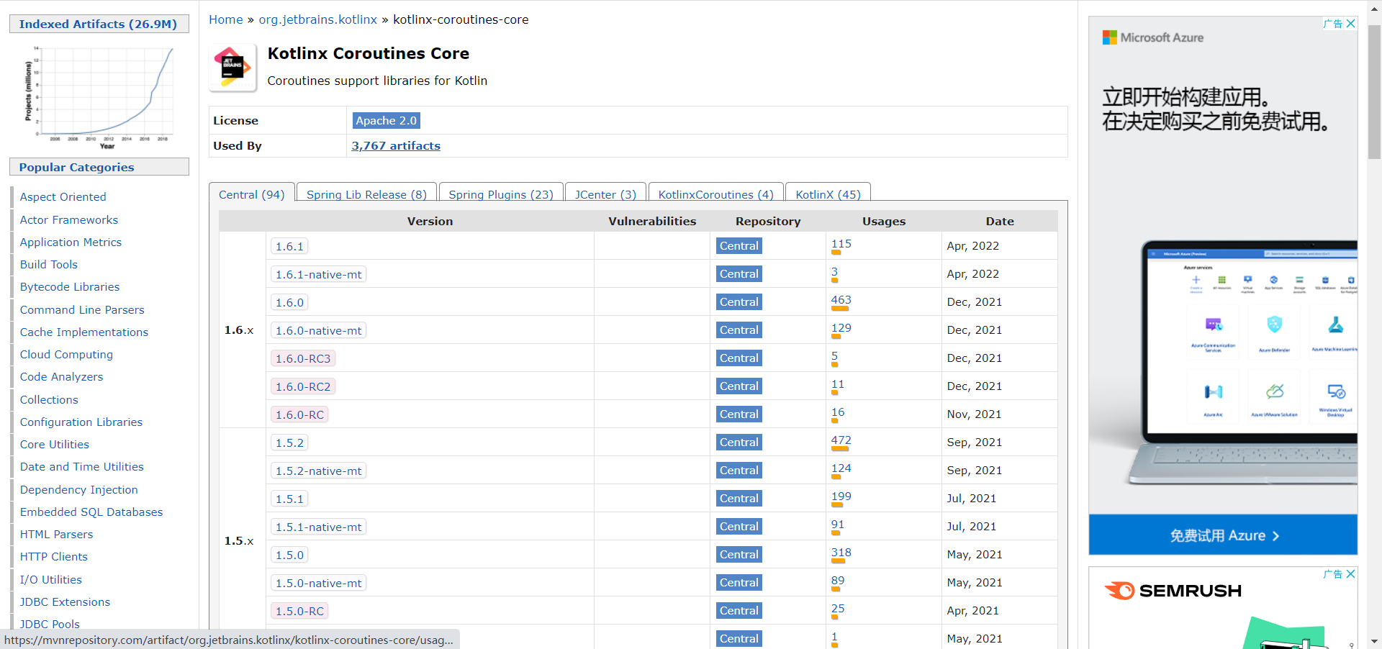Open version 1.6.0-native-mt
Viewport: 1382px width, 649px height.
point(318,330)
